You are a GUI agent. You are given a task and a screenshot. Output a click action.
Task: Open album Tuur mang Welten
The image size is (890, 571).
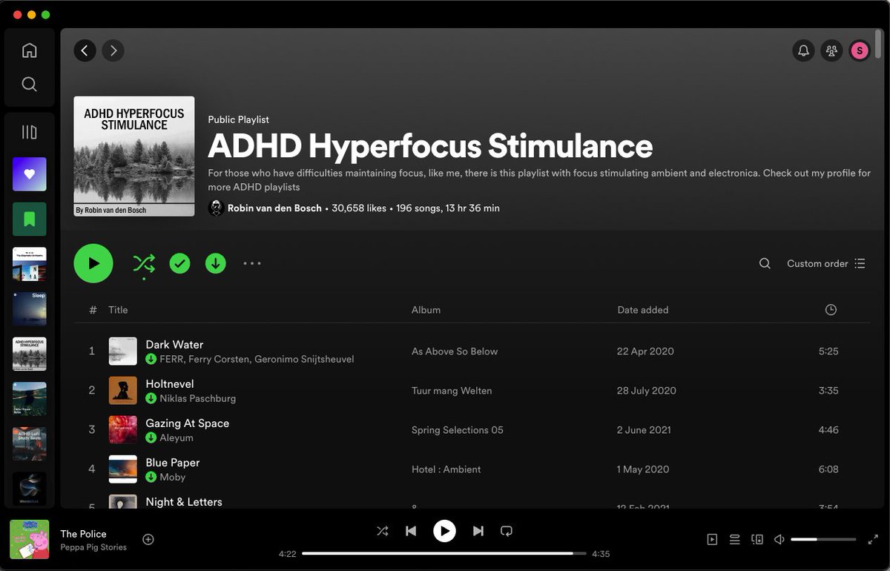tap(452, 391)
